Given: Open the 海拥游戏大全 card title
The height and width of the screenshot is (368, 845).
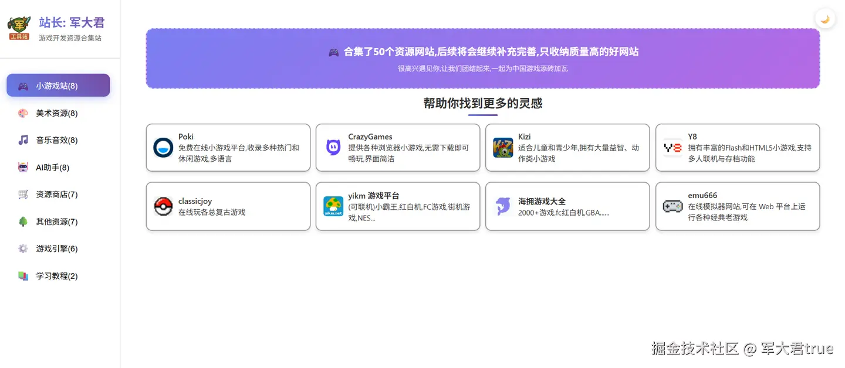Looking at the screenshot, I should tap(542, 201).
